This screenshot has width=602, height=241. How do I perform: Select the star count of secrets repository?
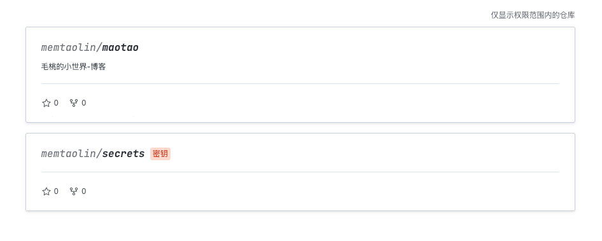pos(56,191)
